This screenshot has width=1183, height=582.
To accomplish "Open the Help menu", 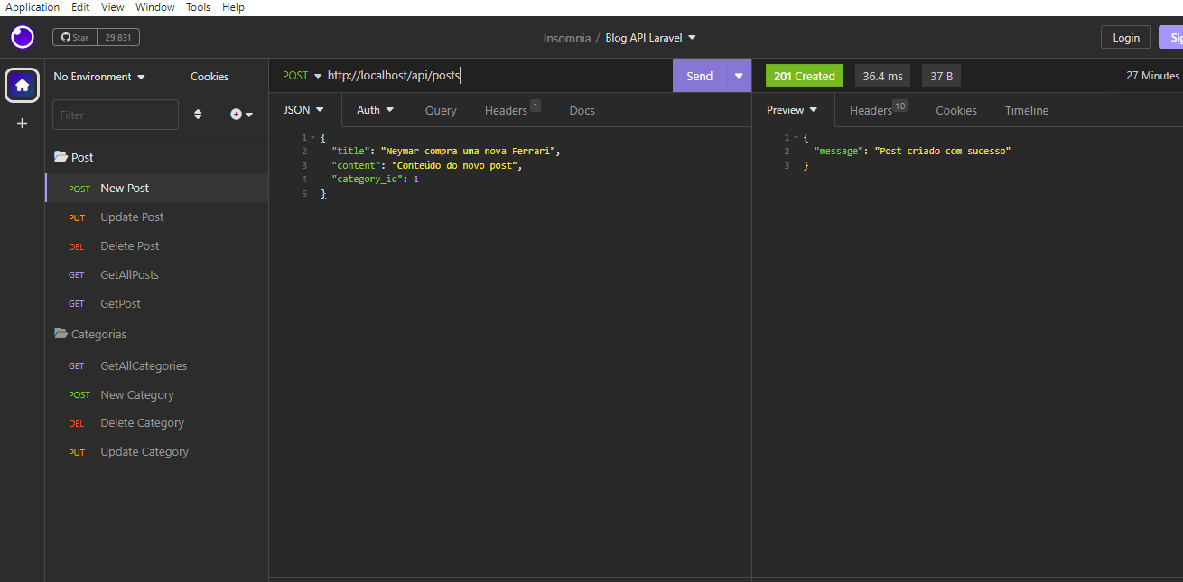I will (233, 7).
